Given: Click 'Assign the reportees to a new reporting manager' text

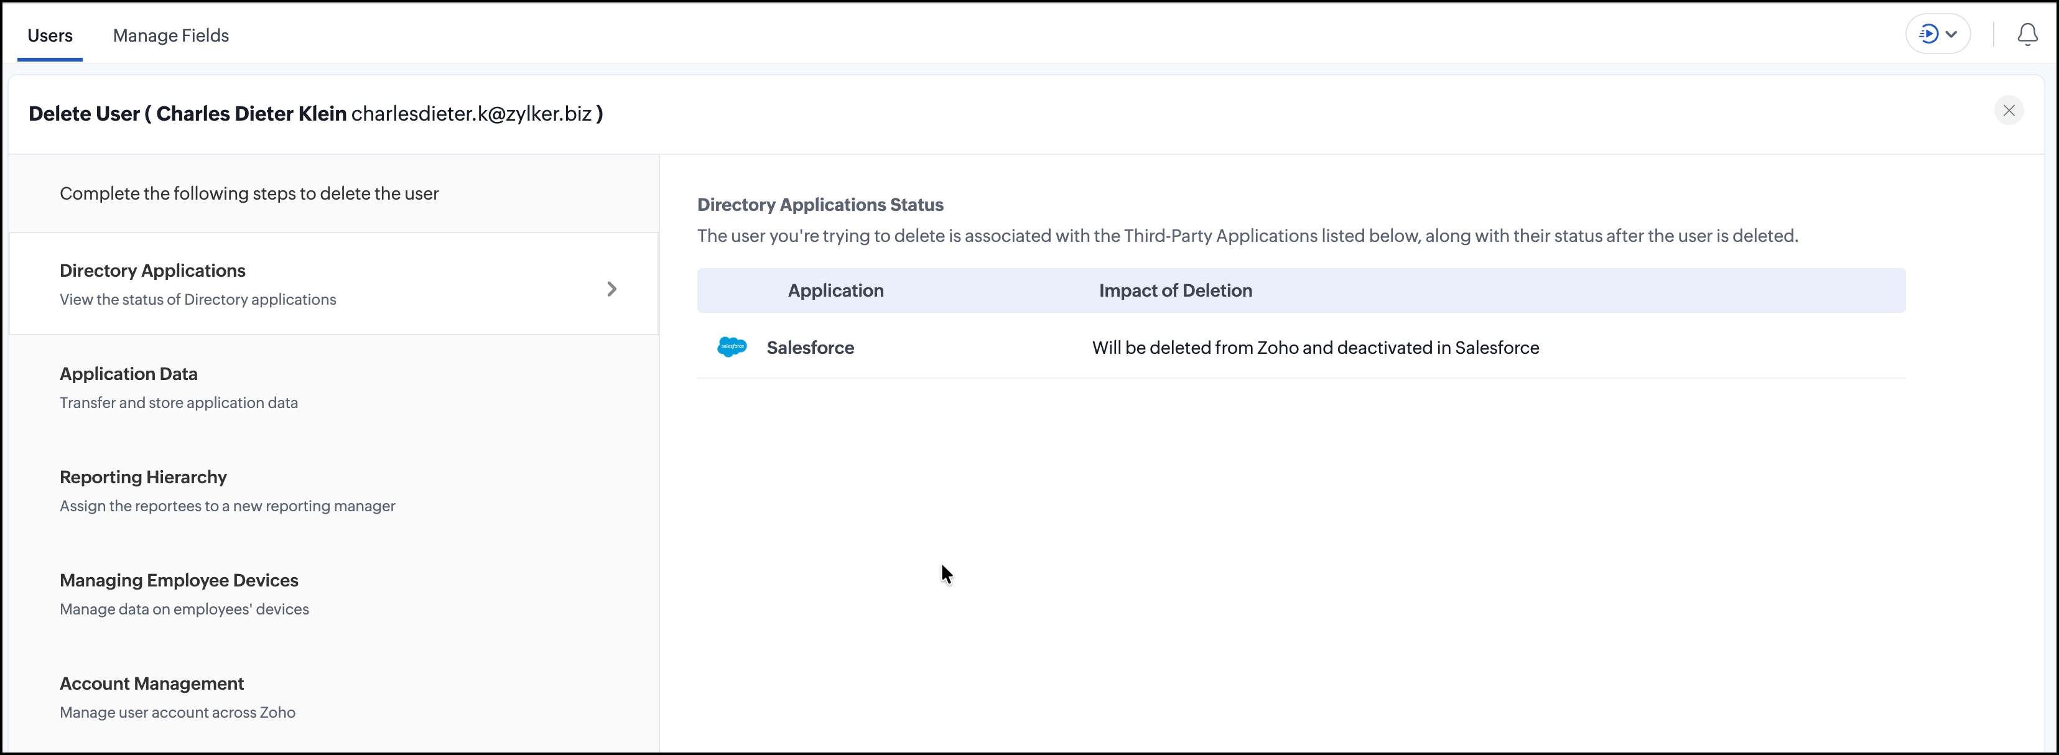Looking at the screenshot, I should click(x=228, y=506).
